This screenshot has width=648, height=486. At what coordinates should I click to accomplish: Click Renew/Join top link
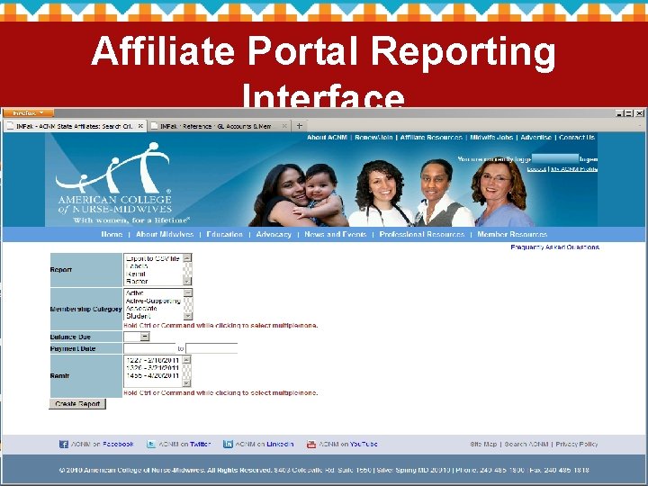[373, 137]
